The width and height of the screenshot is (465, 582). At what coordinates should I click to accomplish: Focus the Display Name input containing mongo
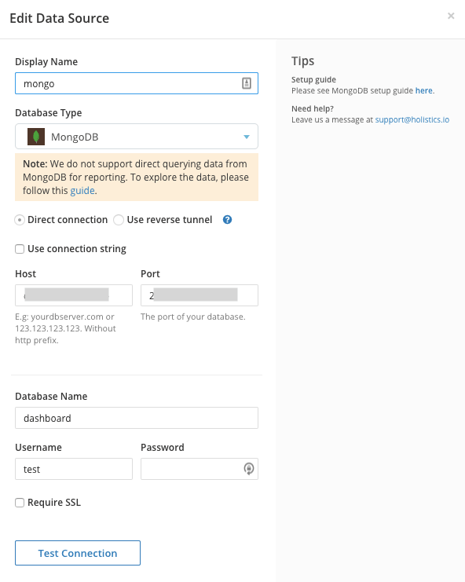[x=137, y=83]
